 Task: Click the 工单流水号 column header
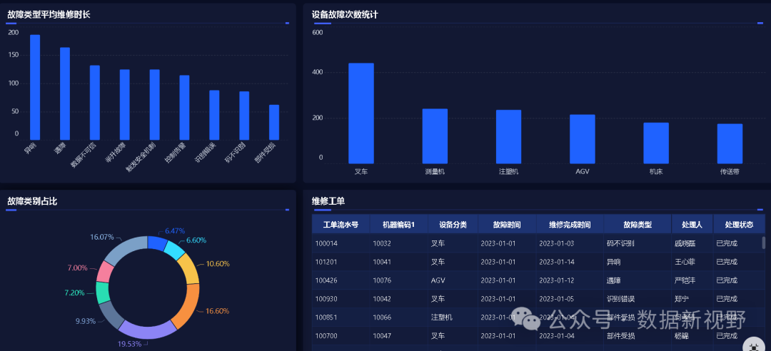coord(341,225)
